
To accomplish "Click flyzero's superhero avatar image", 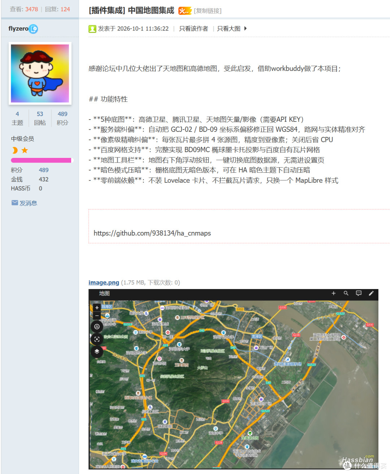I will (40, 73).
